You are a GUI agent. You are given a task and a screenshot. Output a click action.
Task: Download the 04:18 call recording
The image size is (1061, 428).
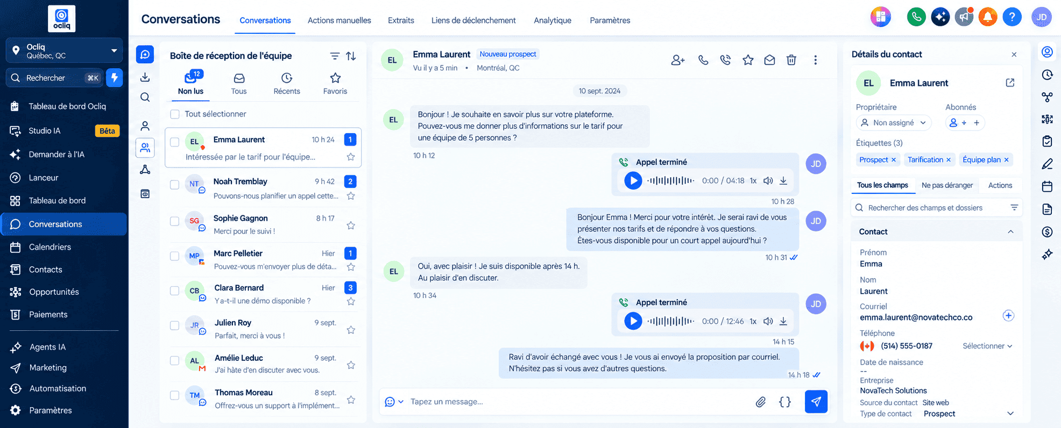click(783, 180)
